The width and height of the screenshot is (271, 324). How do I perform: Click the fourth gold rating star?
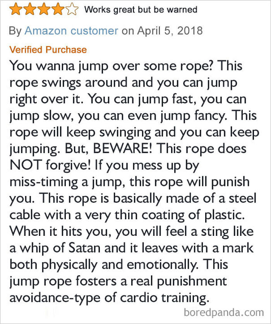pos(58,9)
